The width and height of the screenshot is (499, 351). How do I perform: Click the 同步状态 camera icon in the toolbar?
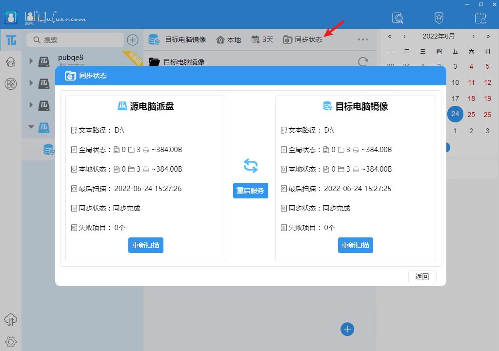[x=287, y=39]
